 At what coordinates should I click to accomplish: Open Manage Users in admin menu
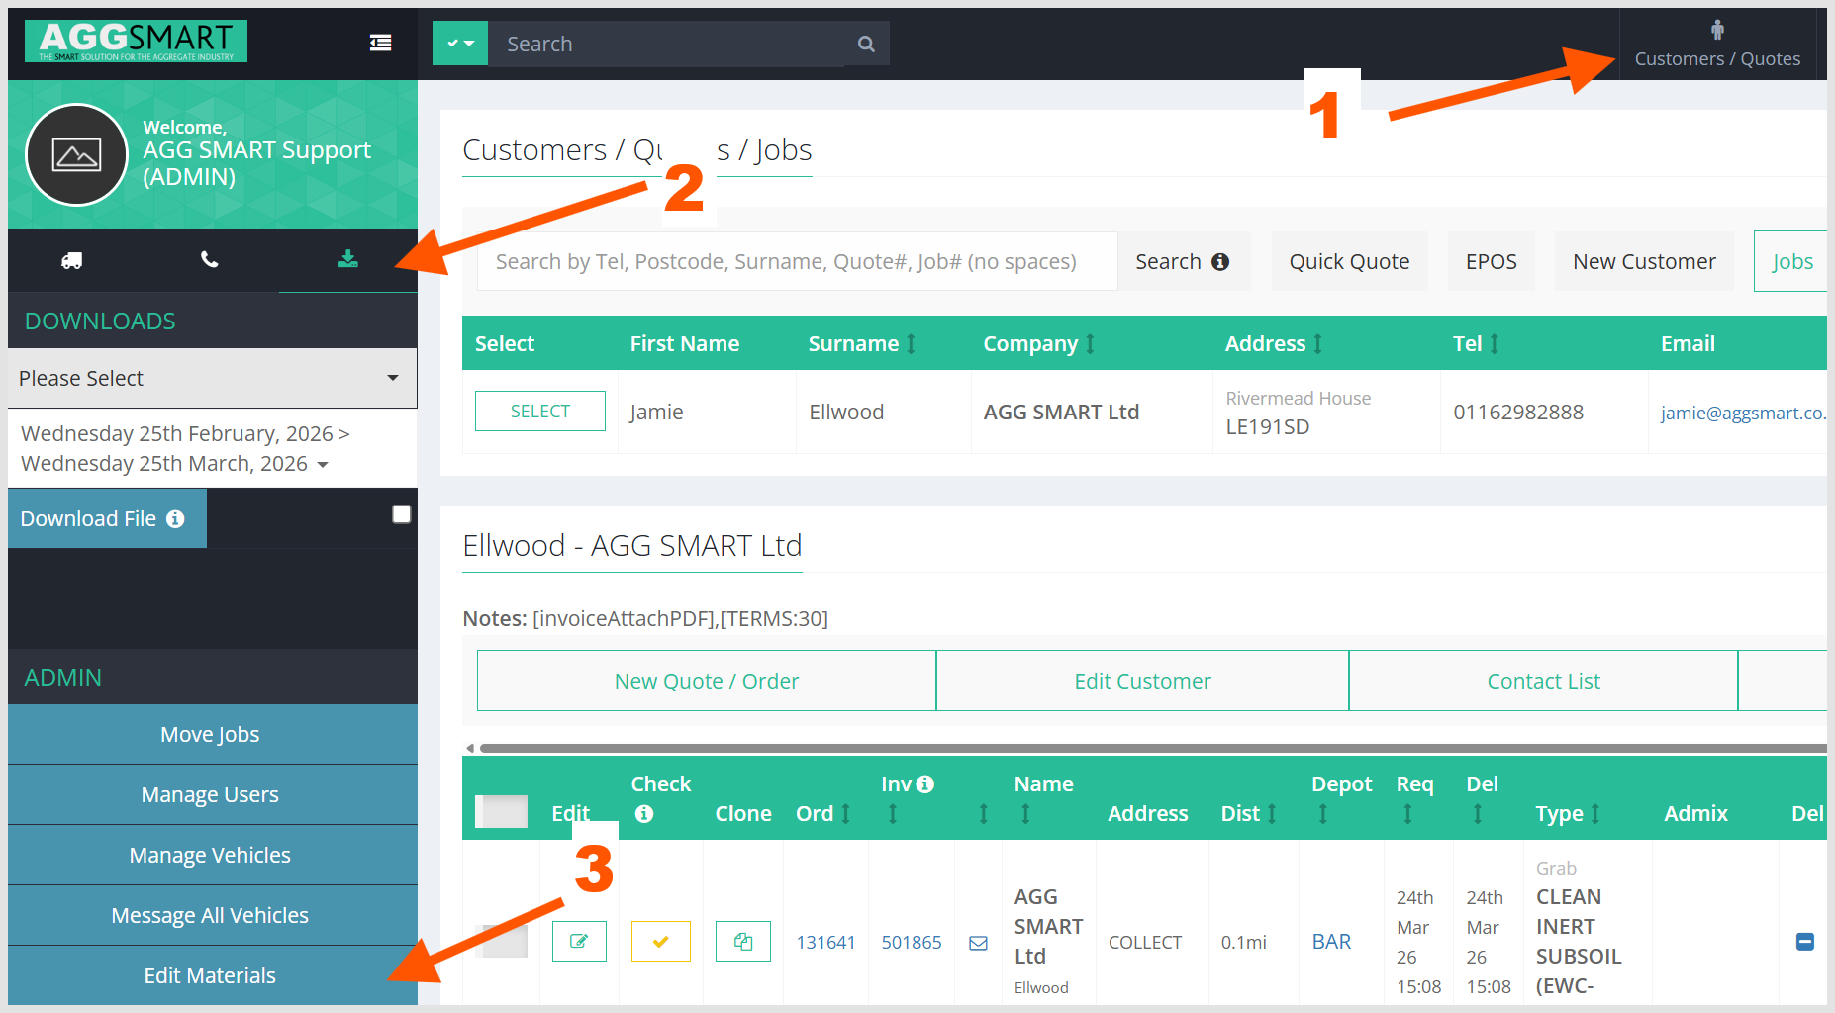pos(213,794)
